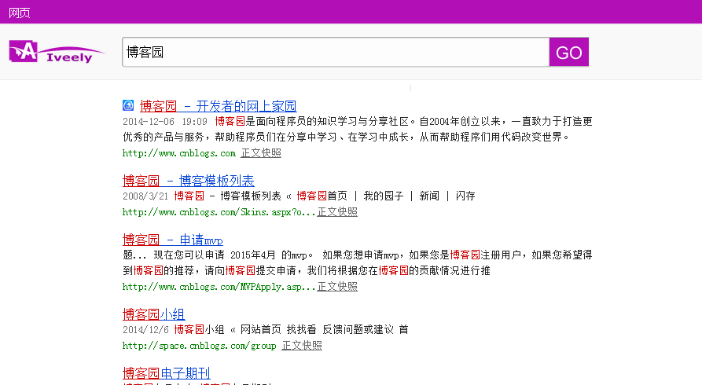Open result 博客园 - 申请mvp
This screenshot has height=385, width=702.
point(173,240)
